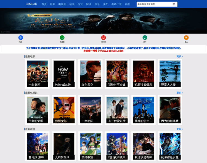Image resolution: width=207 pixels, height=163 pixels.
Task: Open the 有声小说 nav menu item
Action: pyautogui.click(x=117, y=4)
